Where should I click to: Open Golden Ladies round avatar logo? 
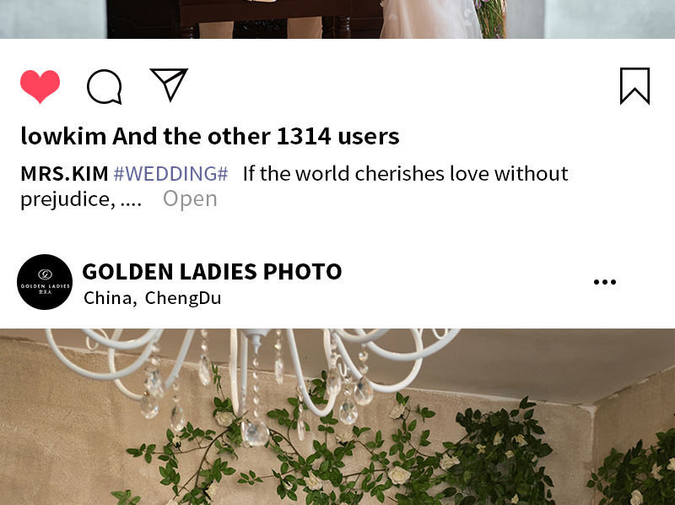[45, 282]
